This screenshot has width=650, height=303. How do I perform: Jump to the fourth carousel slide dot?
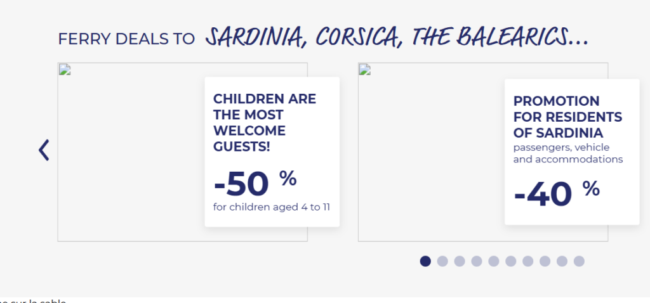pos(477,261)
